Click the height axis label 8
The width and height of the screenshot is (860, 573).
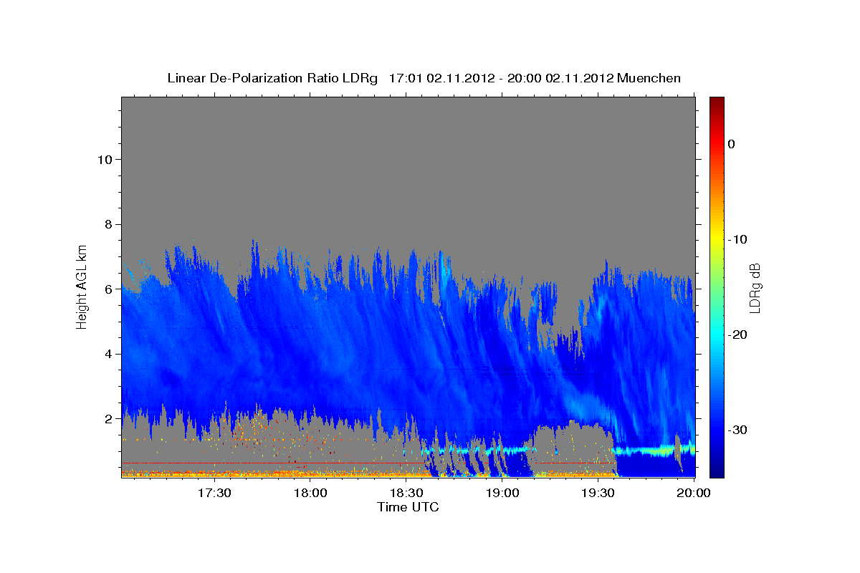tap(108, 224)
